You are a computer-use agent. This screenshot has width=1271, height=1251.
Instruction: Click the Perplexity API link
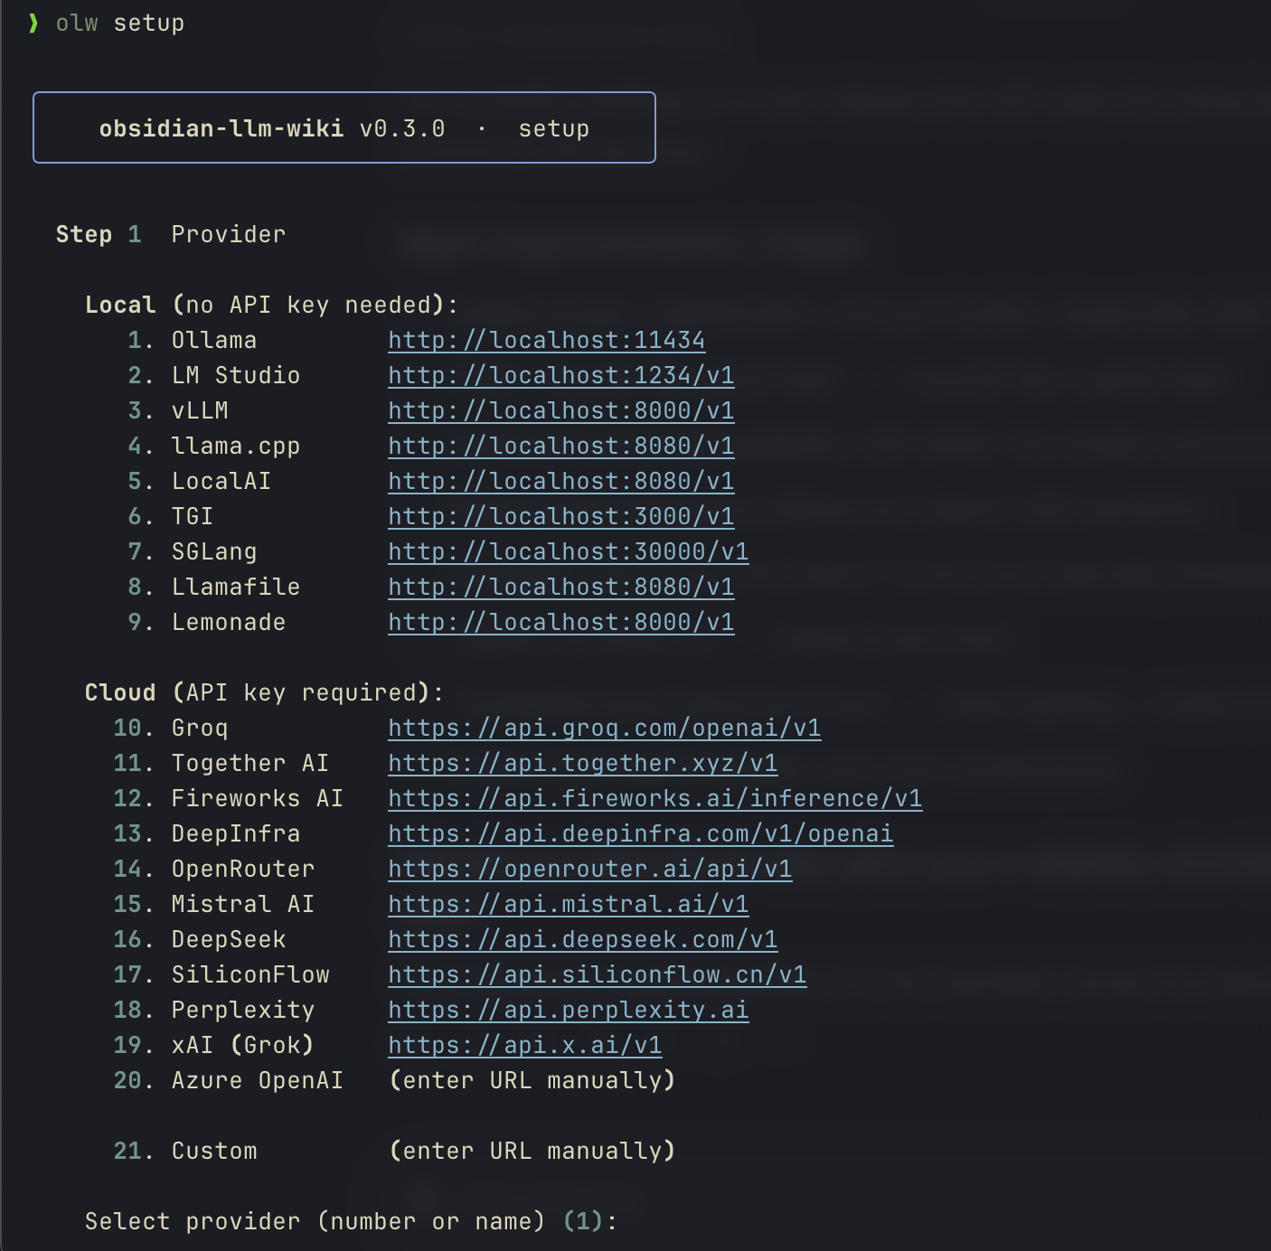coord(568,1011)
